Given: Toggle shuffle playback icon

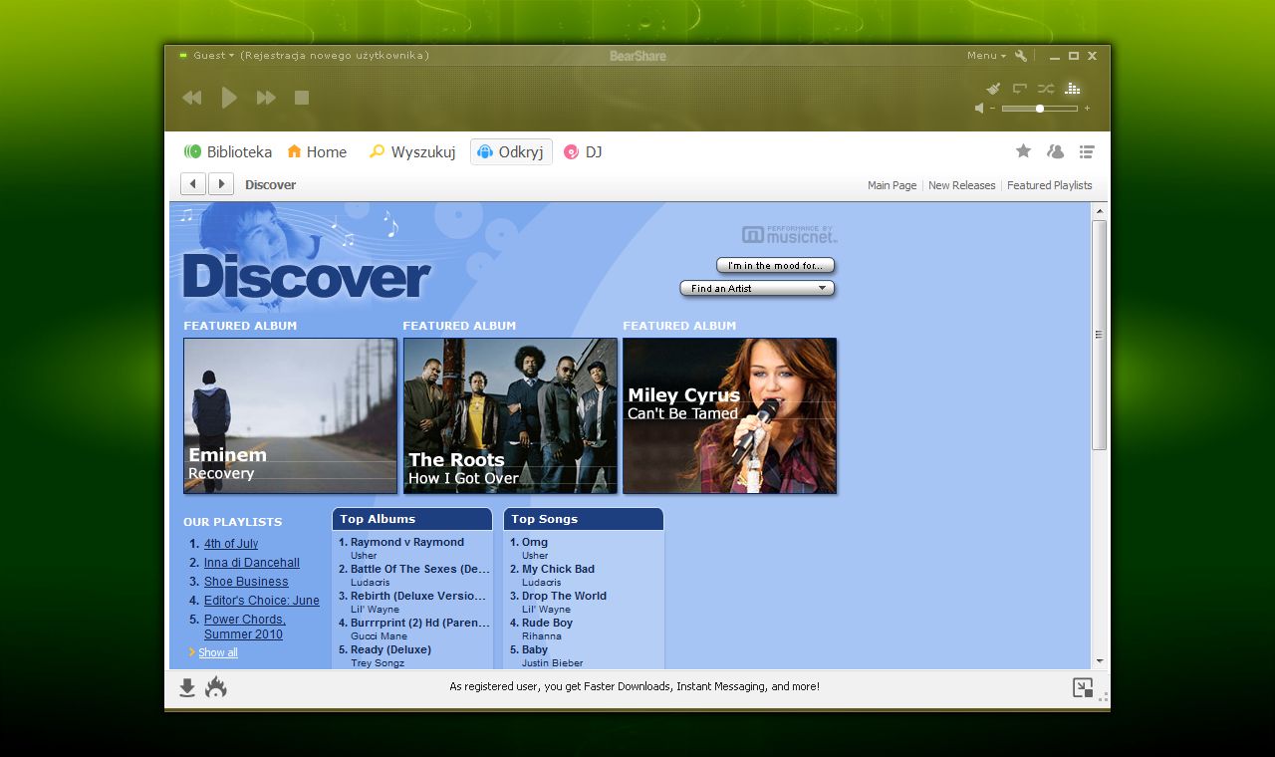Looking at the screenshot, I should [x=1046, y=89].
